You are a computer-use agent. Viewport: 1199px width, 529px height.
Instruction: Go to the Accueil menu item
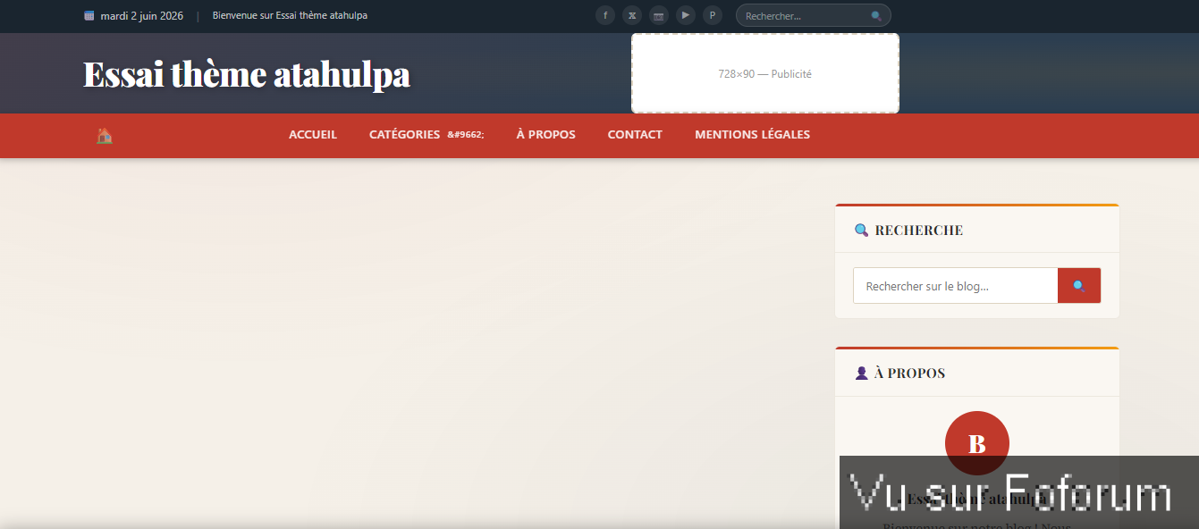click(313, 135)
